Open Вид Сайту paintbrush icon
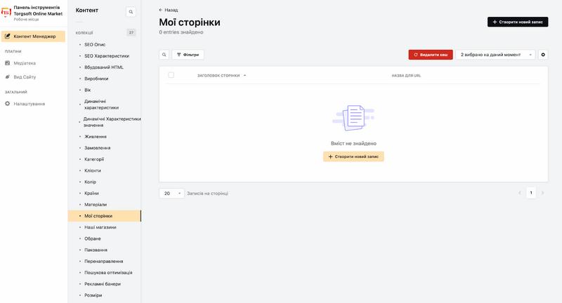Viewport: 562px width, 303px height. coord(7,76)
